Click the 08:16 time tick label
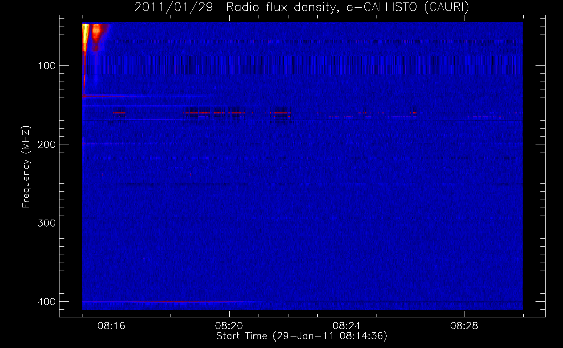The width and height of the screenshot is (563, 348). click(111, 326)
